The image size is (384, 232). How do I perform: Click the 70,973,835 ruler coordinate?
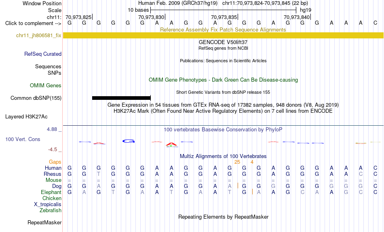click(x=224, y=17)
